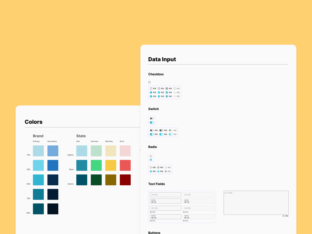Image resolution: width=312 pixels, height=234 pixels.
Task: Toggle the disabled faded switch variant
Action: (171, 134)
